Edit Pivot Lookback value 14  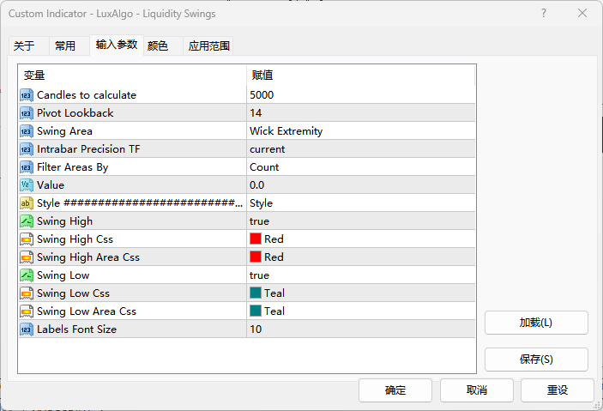click(361, 113)
